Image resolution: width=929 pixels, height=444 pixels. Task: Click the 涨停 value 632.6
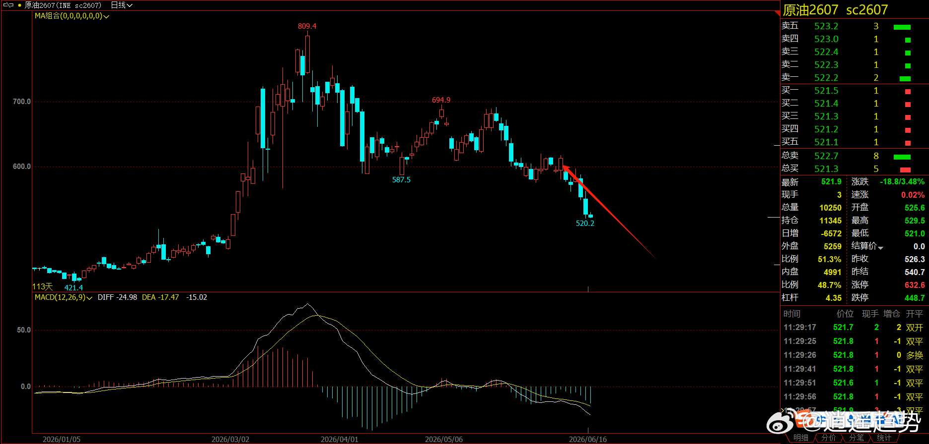point(915,285)
